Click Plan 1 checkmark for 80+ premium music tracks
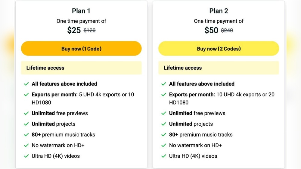Viewport: 301px width, 169px height. tap(26, 135)
